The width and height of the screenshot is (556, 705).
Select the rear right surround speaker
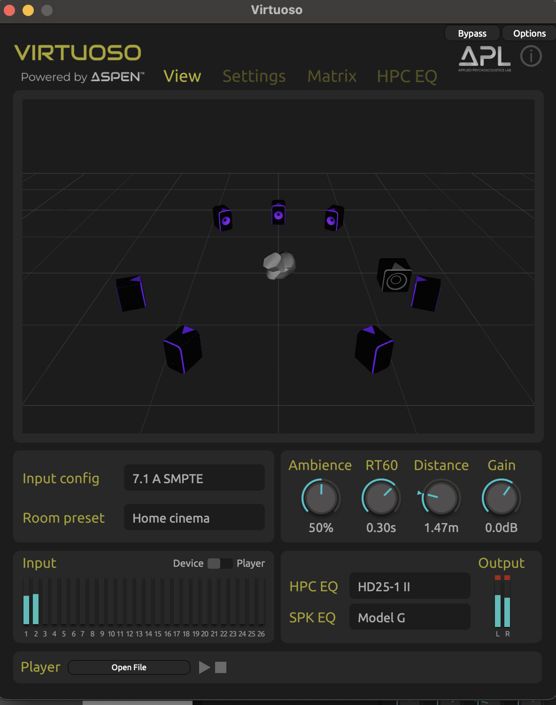pos(374,350)
